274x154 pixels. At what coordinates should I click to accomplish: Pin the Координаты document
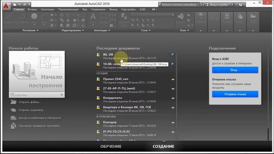tap(173, 98)
